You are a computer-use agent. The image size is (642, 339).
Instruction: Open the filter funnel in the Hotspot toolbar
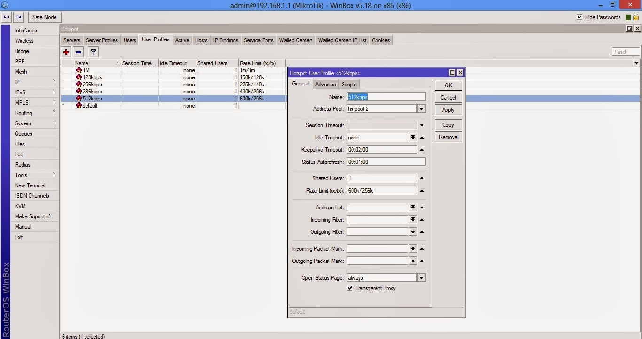(x=93, y=52)
